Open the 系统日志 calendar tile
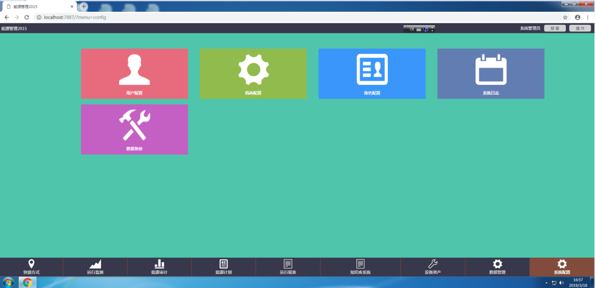The image size is (595, 288). [x=490, y=74]
